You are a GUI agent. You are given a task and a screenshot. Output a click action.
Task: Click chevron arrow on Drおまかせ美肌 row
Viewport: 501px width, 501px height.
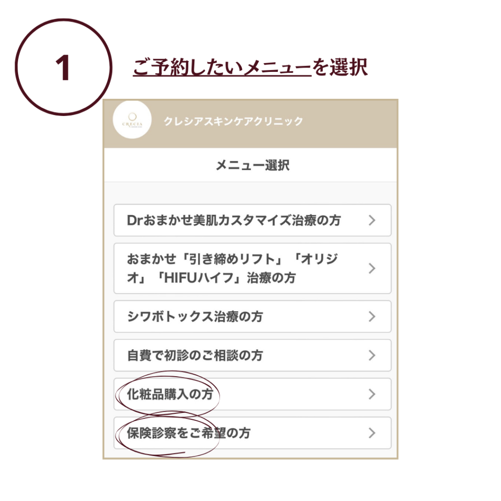372,220
